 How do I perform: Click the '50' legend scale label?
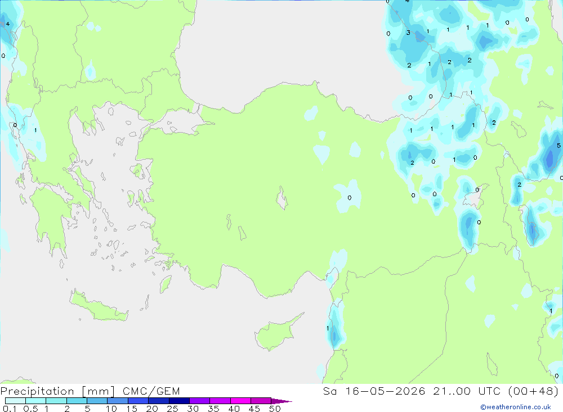click(x=275, y=409)
